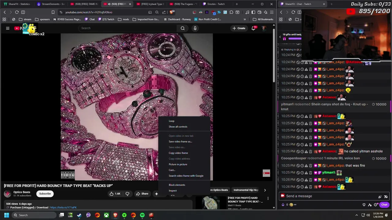
Task: Delete i_am_c4pz's 'that was fire' message
Action: point(311,166)
